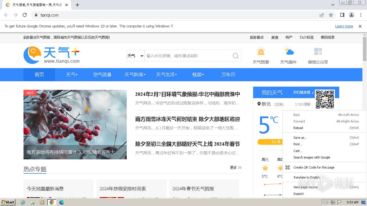
Task: Open the 空气质量 navigation tab
Action: tap(102, 75)
